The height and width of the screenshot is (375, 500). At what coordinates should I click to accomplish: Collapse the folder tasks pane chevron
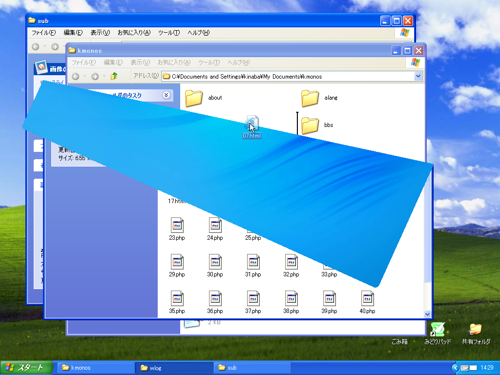coord(167,95)
